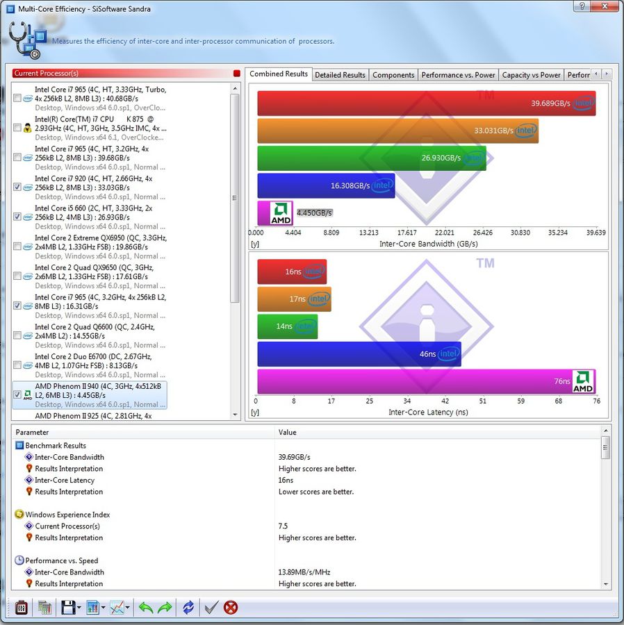Screen dimensions: 624x625
Task: Click the Windows Experience Index yellow icon
Action: (x=19, y=514)
